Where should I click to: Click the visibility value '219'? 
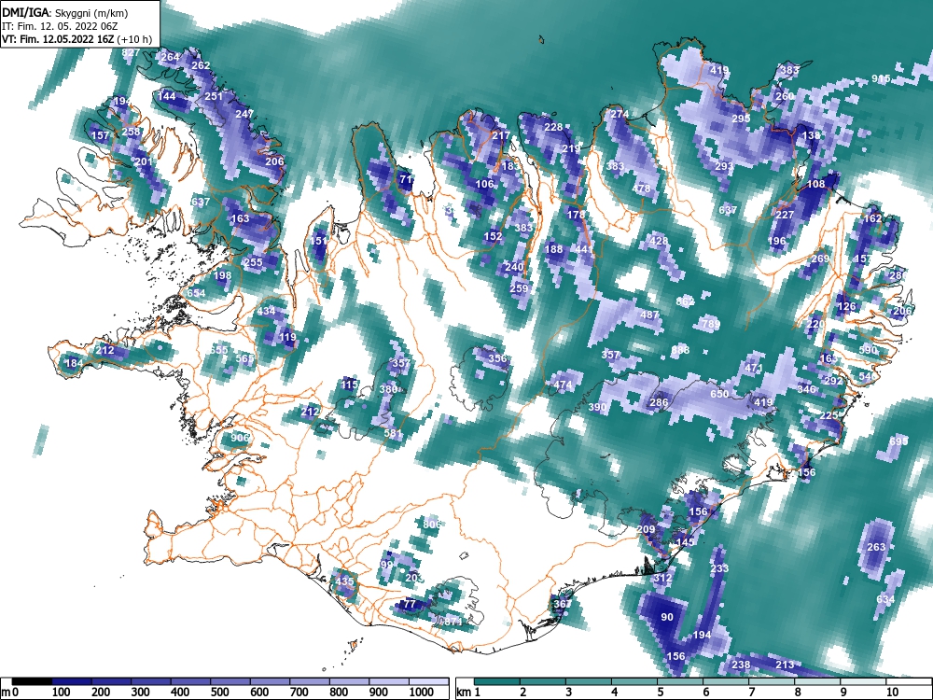point(571,148)
